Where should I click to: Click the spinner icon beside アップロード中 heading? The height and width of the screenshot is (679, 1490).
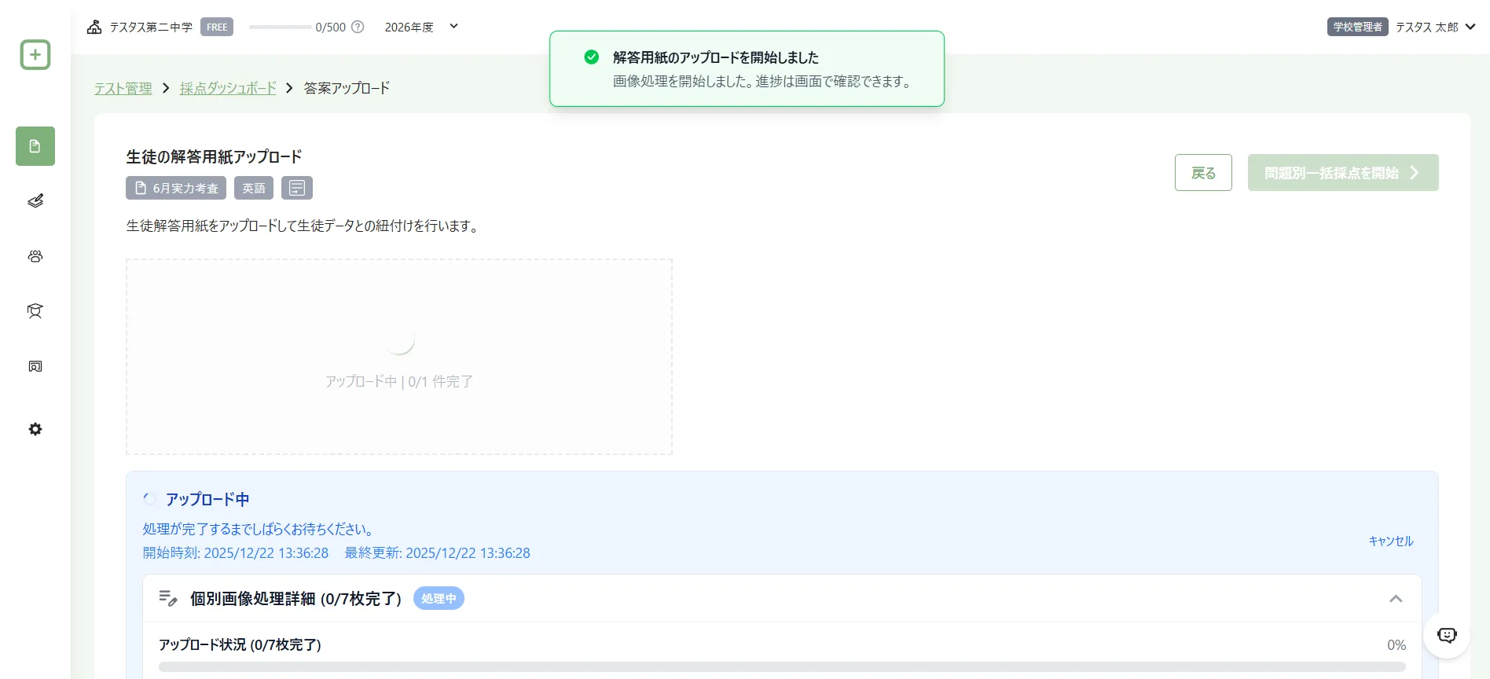click(150, 499)
